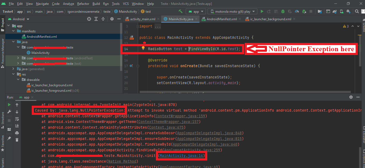365x168 pixels.
Task: Click the Attach Debugger to Android Process icon
Action: pos(304,12)
